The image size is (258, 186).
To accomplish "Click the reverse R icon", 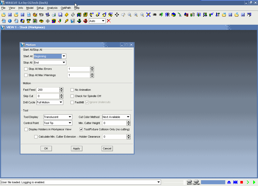I will [x=167, y=15].
